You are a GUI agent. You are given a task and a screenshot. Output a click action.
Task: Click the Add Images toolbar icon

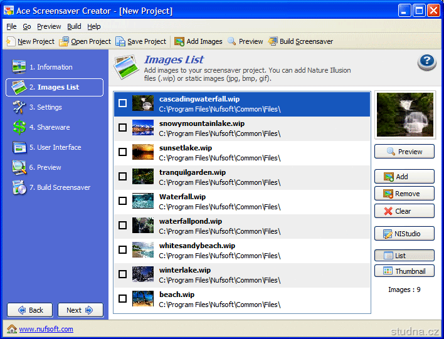[x=179, y=41]
